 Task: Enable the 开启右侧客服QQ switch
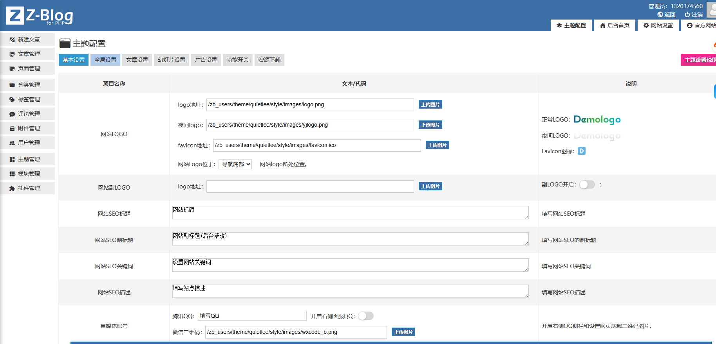coord(365,316)
